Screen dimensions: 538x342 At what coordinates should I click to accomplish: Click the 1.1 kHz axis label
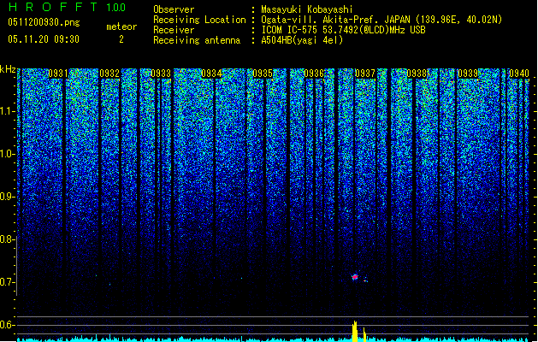(x=8, y=111)
